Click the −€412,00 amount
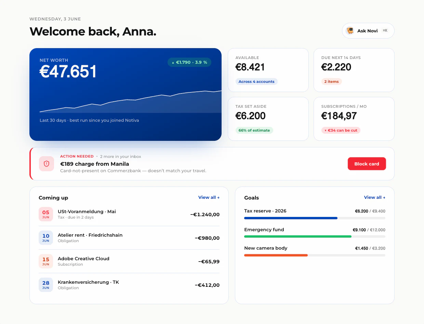 tap(207, 285)
